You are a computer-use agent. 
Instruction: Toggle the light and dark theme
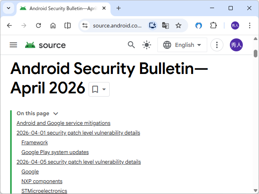146,45
